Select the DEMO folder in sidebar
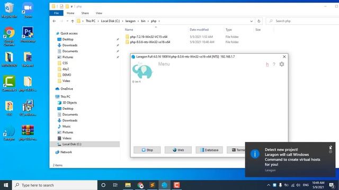 tap(67, 75)
